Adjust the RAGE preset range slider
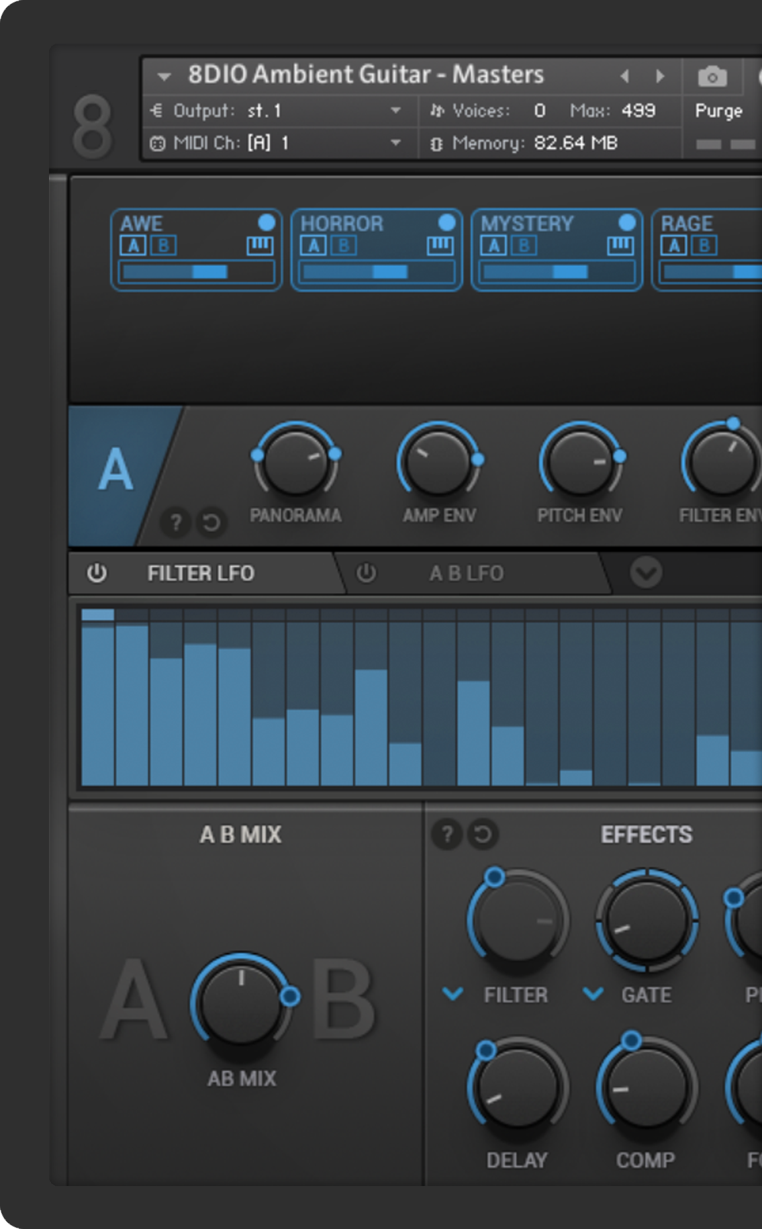 pos(712,272)
